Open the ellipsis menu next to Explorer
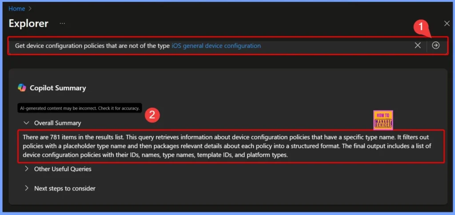This screenshot has height=215, width=455. (x=62, y=24)
